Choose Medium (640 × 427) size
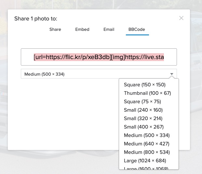Screen dimensions: 202x174 [147, 144]
